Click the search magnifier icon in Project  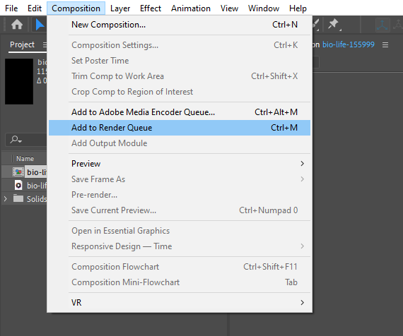[x=16, y=140]
